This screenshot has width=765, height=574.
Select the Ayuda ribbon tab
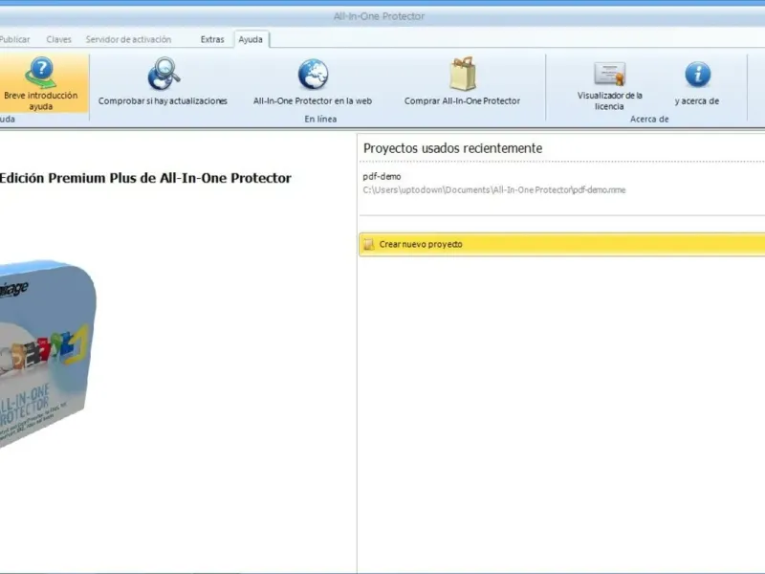[x=251, y=39]
